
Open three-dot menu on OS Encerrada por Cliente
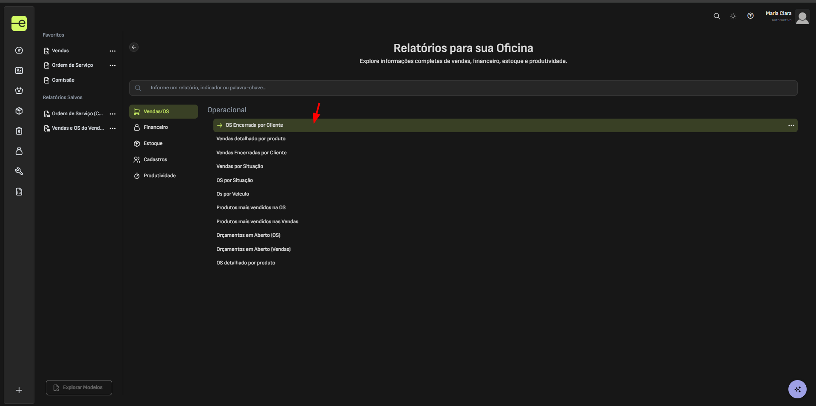coord(791,125)
